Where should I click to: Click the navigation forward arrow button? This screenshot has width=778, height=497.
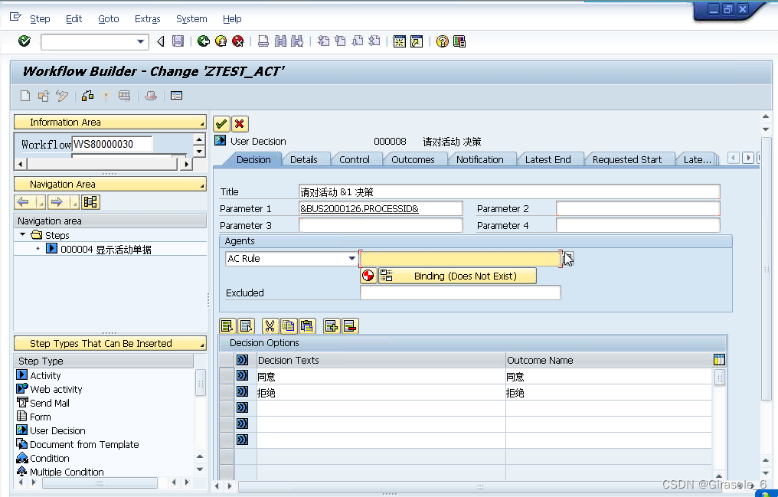(57, 202)
